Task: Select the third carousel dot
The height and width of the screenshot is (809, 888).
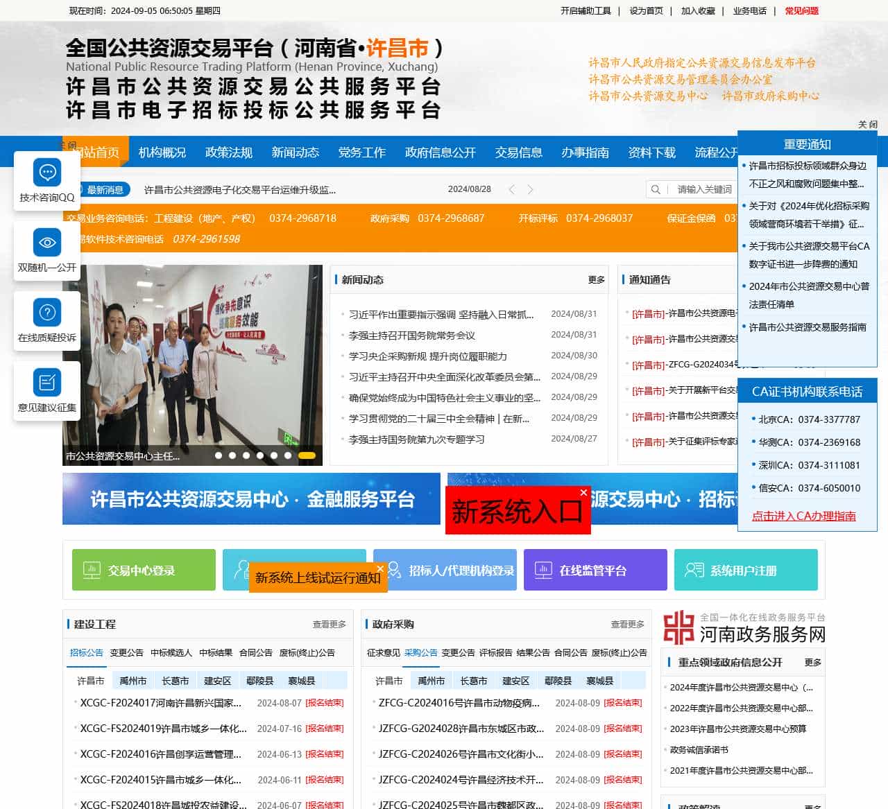Action: [246, 455]
